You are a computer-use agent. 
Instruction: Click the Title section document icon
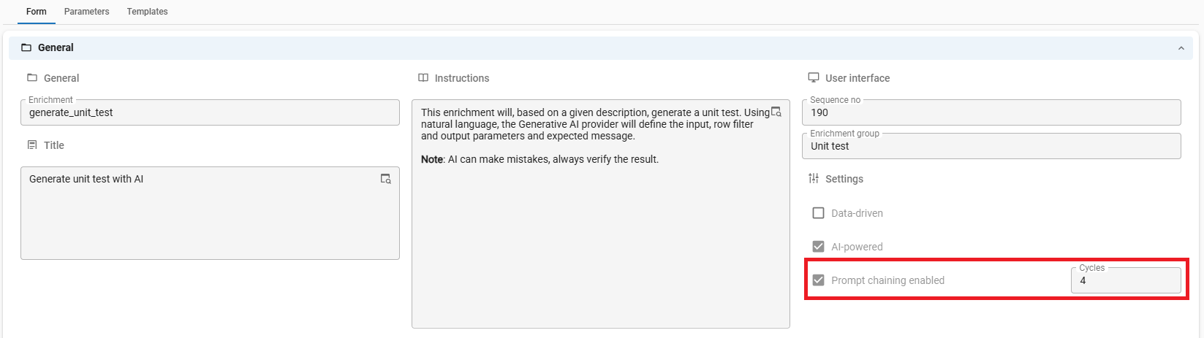point(32,145)
